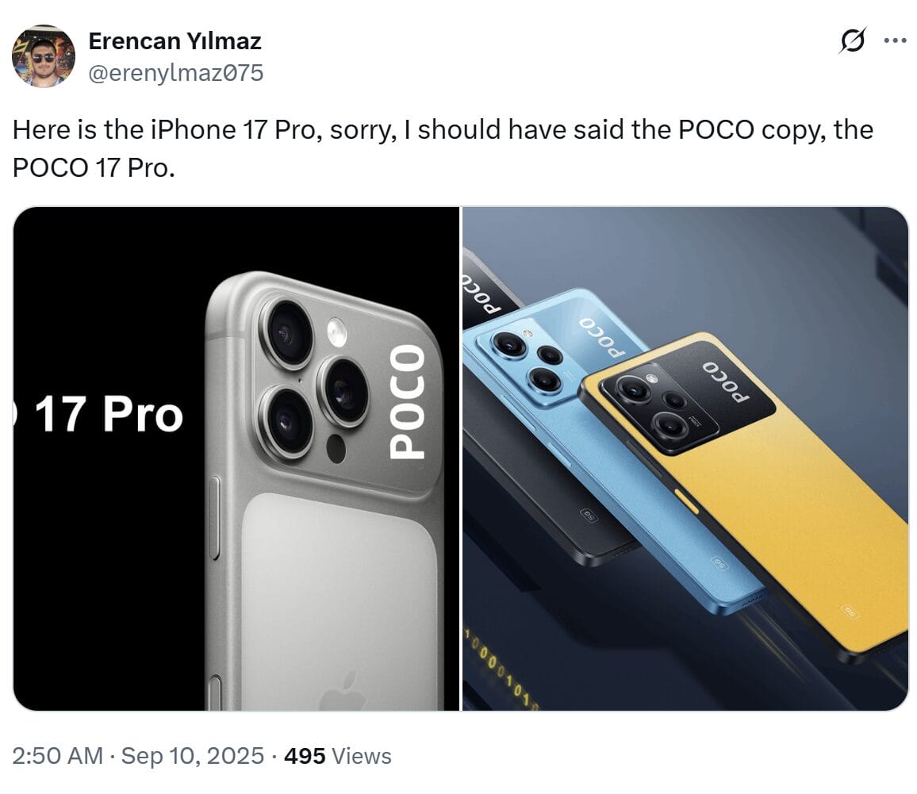
Task: Click the white POCO label on silver phone
Action: 408,402
